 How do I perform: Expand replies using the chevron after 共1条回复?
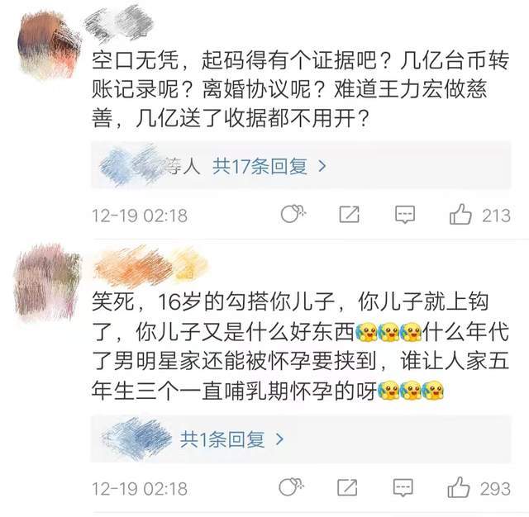[279, 439]
